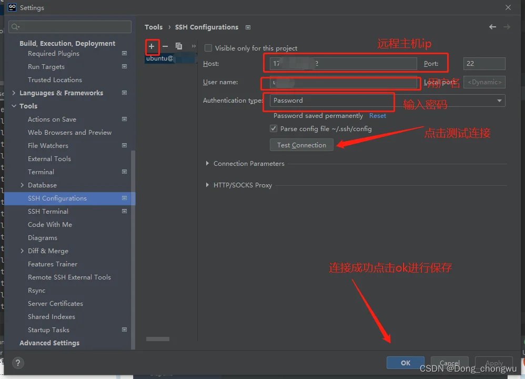Expand the Database tree node
The height and width of the screenshot is (379, 525).
22,185
